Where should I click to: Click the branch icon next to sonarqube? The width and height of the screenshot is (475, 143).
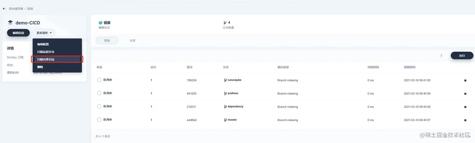(x=225, y=80)
